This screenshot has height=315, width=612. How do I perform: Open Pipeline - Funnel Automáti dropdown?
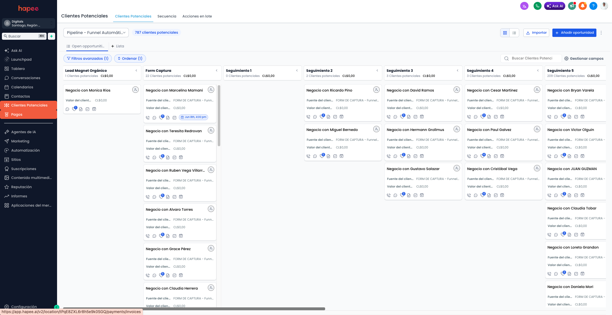pos(96,32)
